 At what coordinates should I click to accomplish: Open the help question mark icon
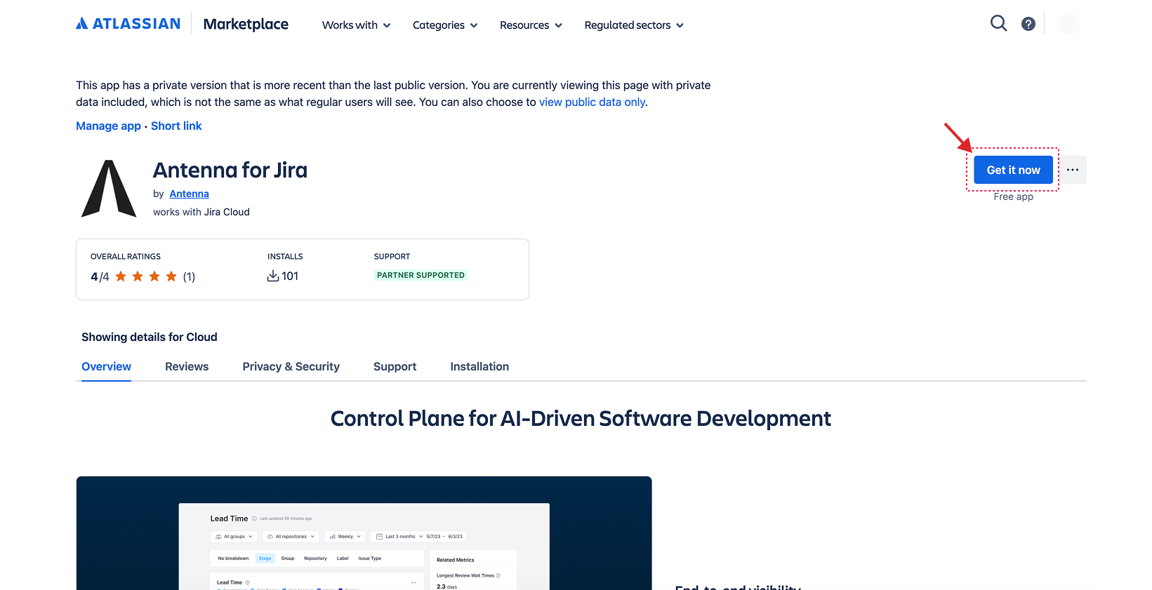[x=1028, y=24]
